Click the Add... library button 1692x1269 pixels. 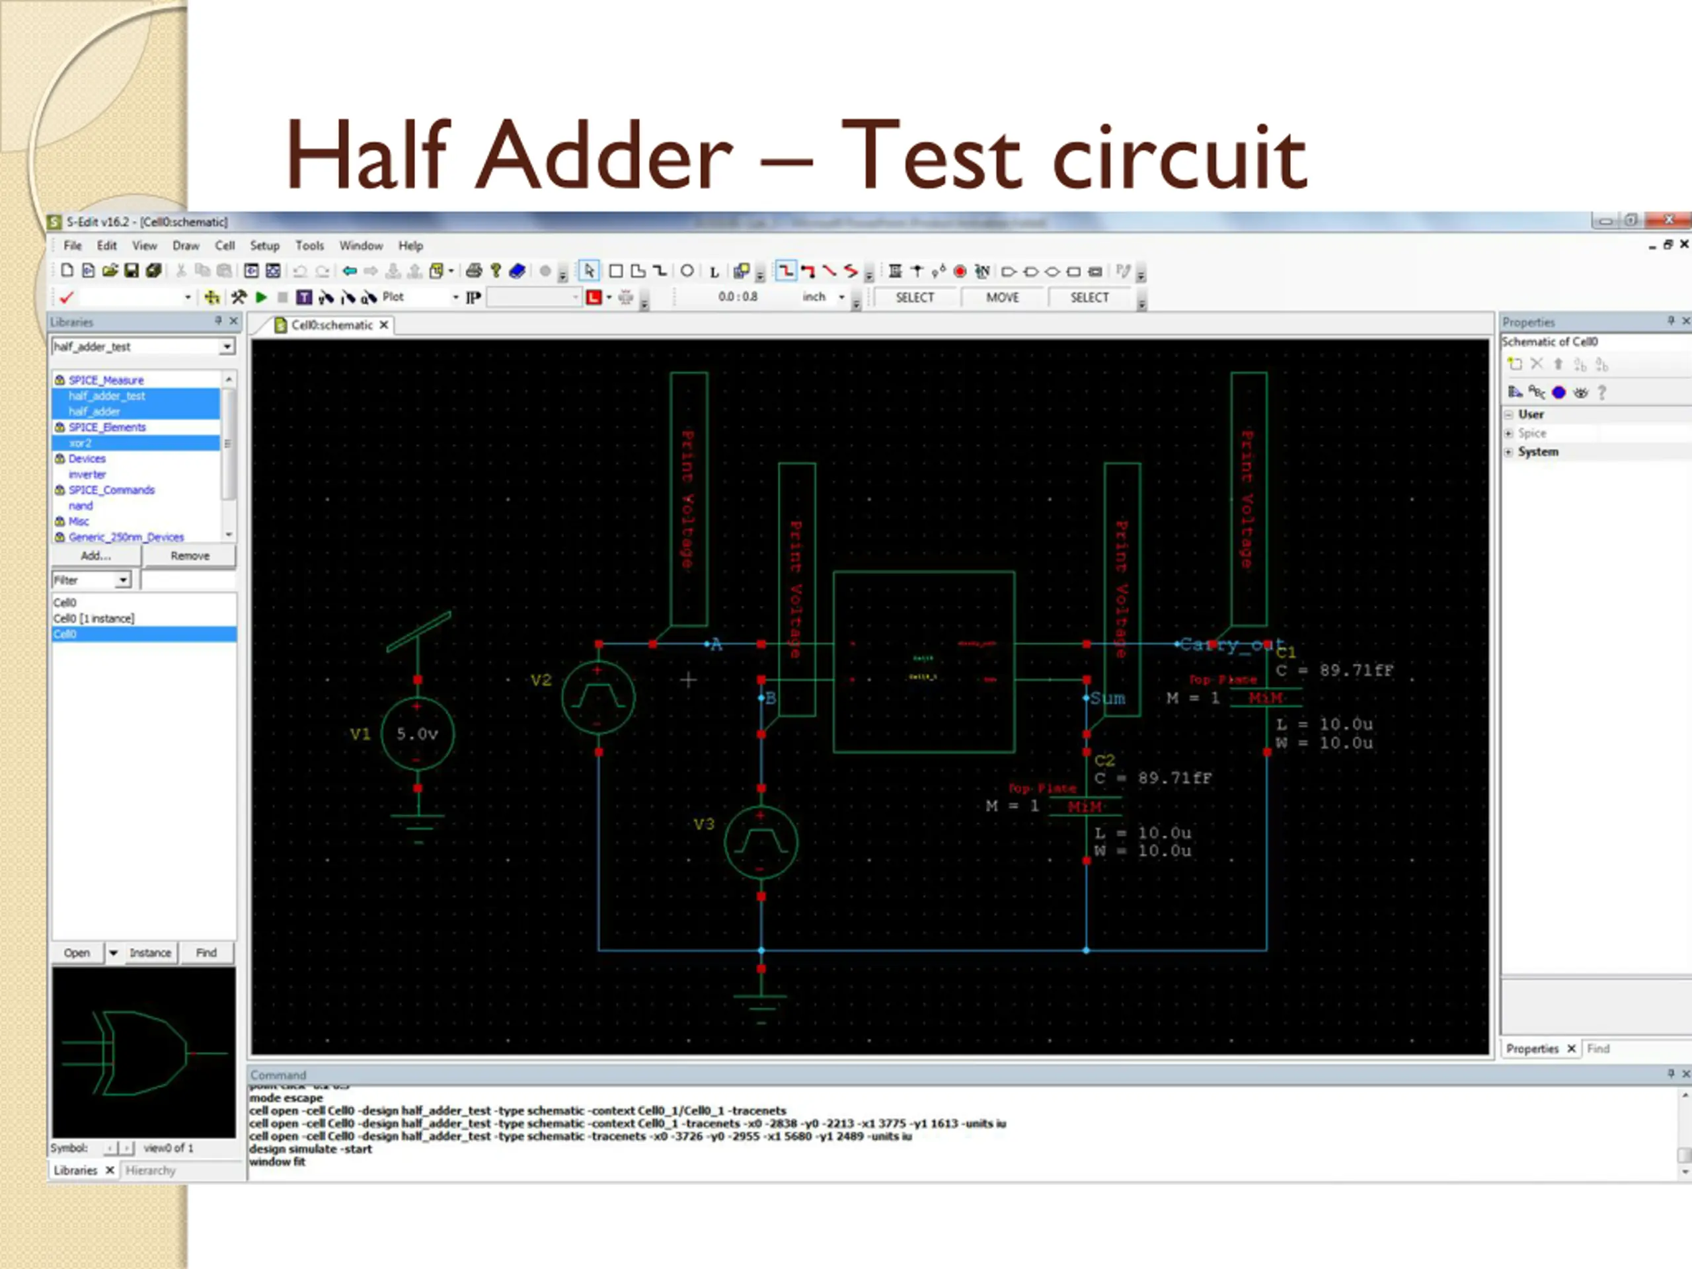point(96,555)
